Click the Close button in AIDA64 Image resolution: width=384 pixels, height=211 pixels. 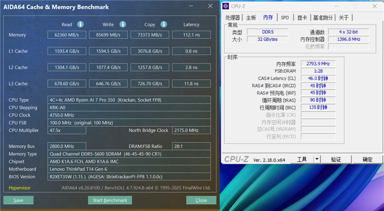pos(201,200)
